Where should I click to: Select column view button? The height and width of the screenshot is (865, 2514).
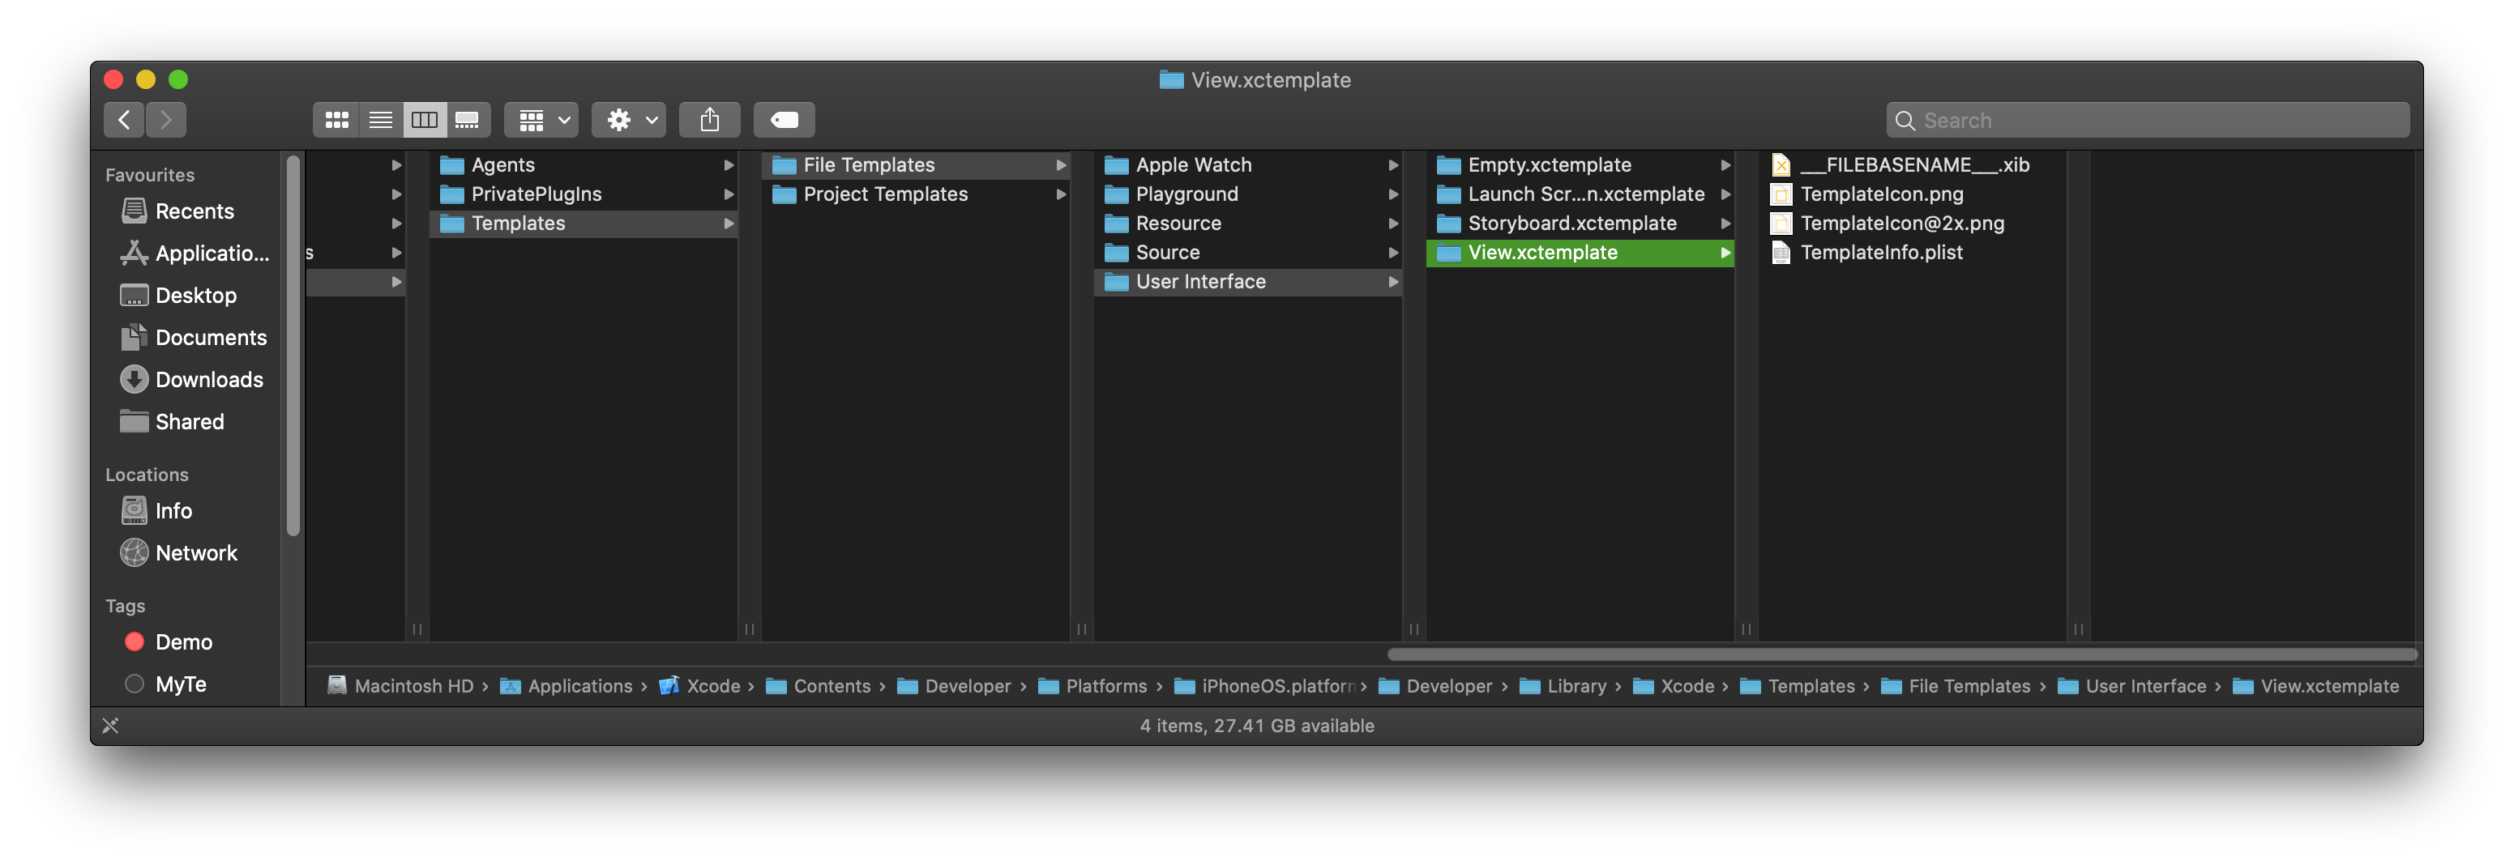click(x=425, y=120)
